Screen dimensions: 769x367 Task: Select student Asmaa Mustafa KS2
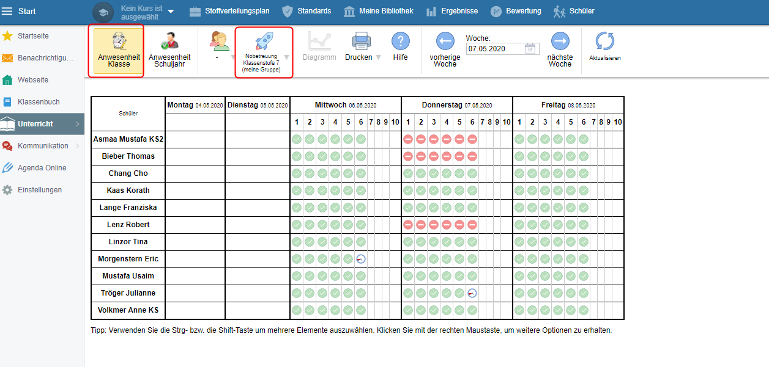tap(128, 139)
